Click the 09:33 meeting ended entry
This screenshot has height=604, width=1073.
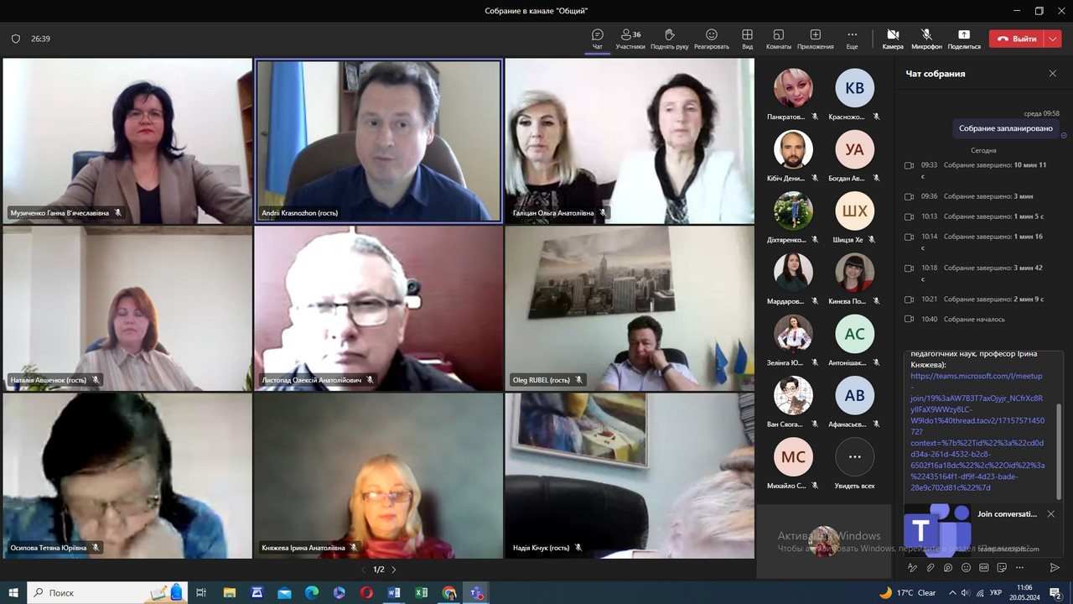point(977,170)
